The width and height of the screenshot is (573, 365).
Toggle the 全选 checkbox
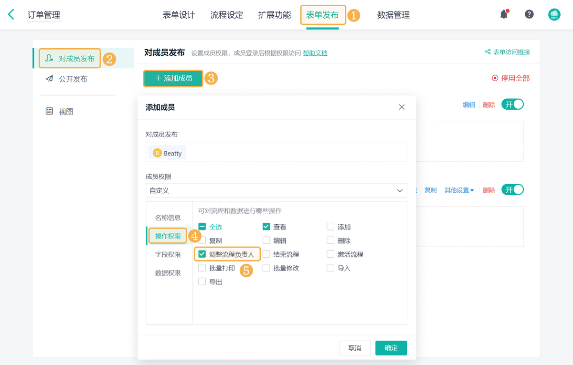pos(202,227)
